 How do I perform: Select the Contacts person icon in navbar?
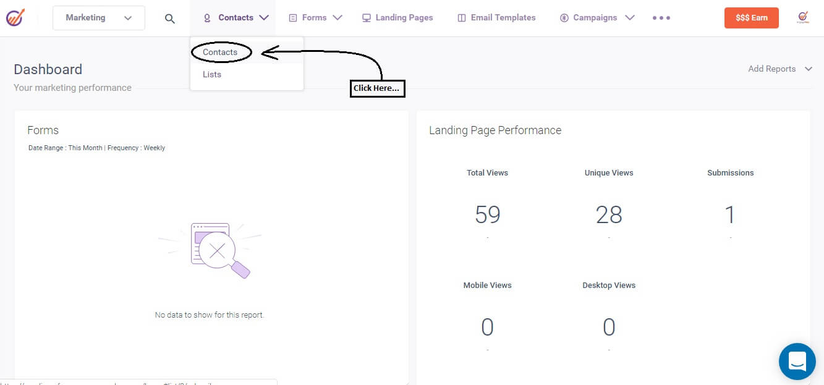click(x=206, y=17)
